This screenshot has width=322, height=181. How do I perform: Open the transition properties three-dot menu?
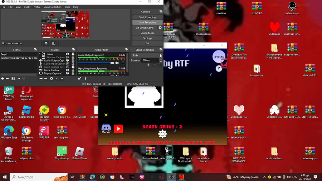click(160, 65)
